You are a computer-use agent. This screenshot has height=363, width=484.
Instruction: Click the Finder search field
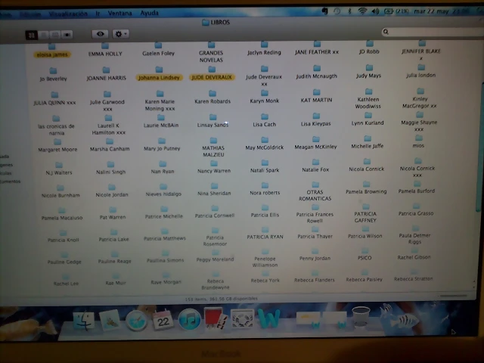(x=432, y=32)
